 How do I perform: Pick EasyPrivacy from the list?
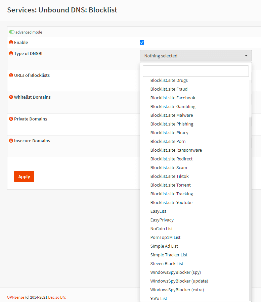pos(162,220)
